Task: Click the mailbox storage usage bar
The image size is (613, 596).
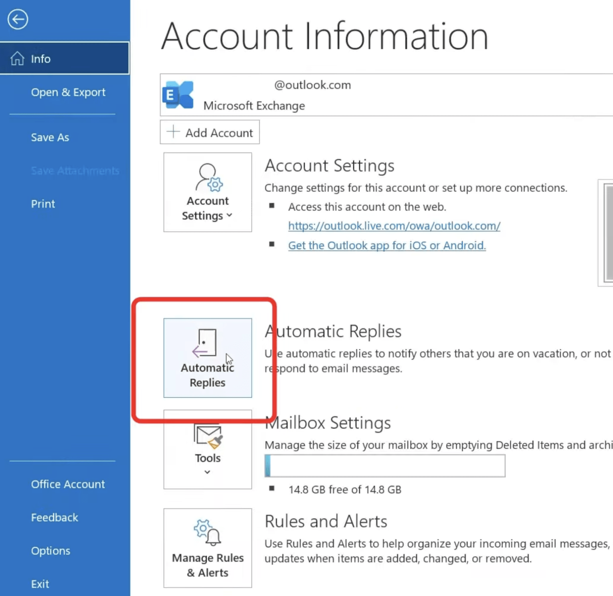Action: coord(384,465)
